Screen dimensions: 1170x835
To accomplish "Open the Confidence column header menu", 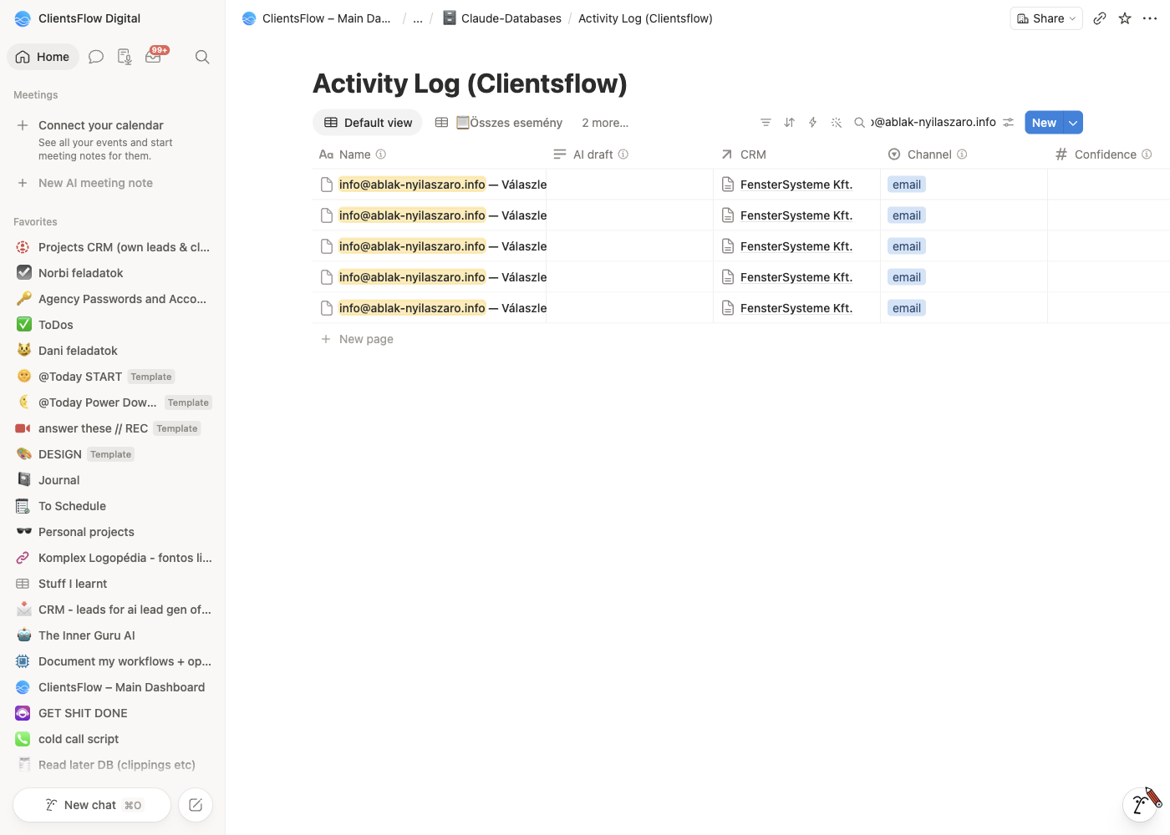I will pos(1108,154).
